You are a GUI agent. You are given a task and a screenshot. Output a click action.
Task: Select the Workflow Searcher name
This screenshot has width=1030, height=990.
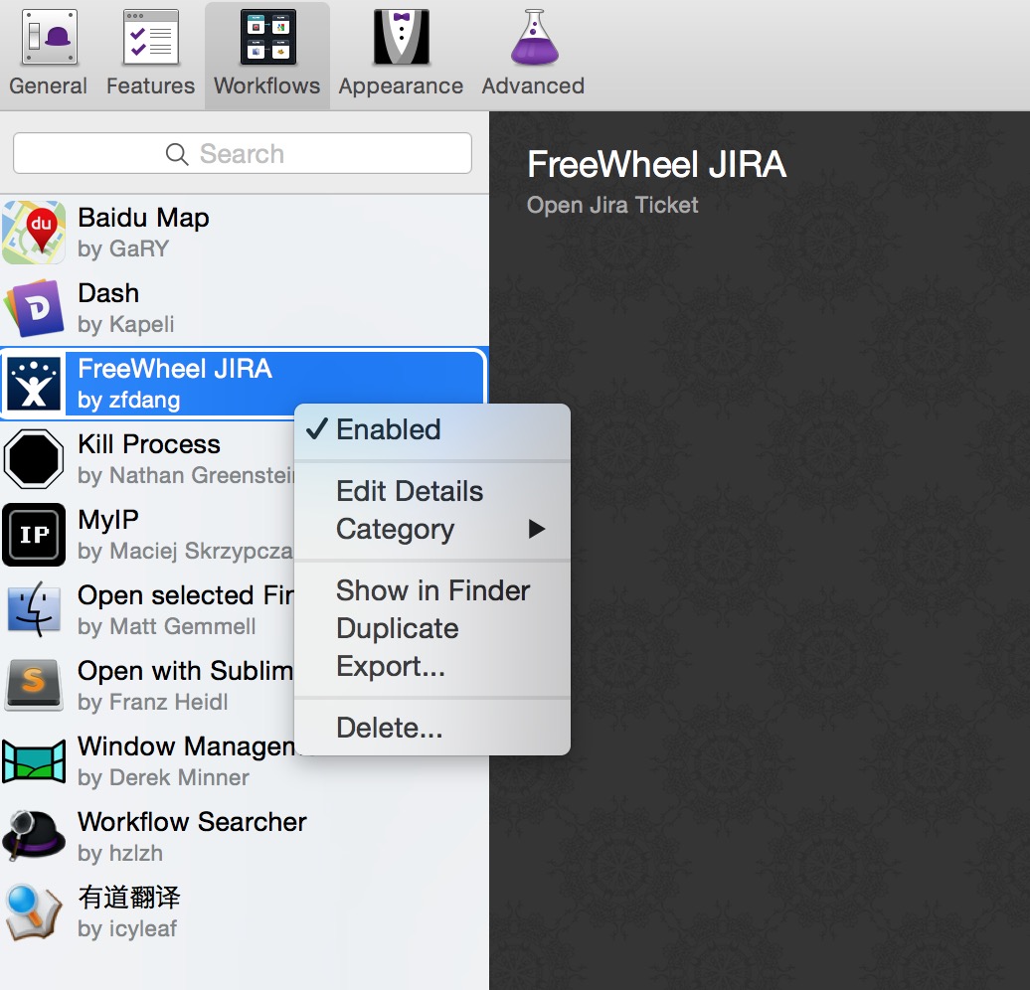coord(193,822)
